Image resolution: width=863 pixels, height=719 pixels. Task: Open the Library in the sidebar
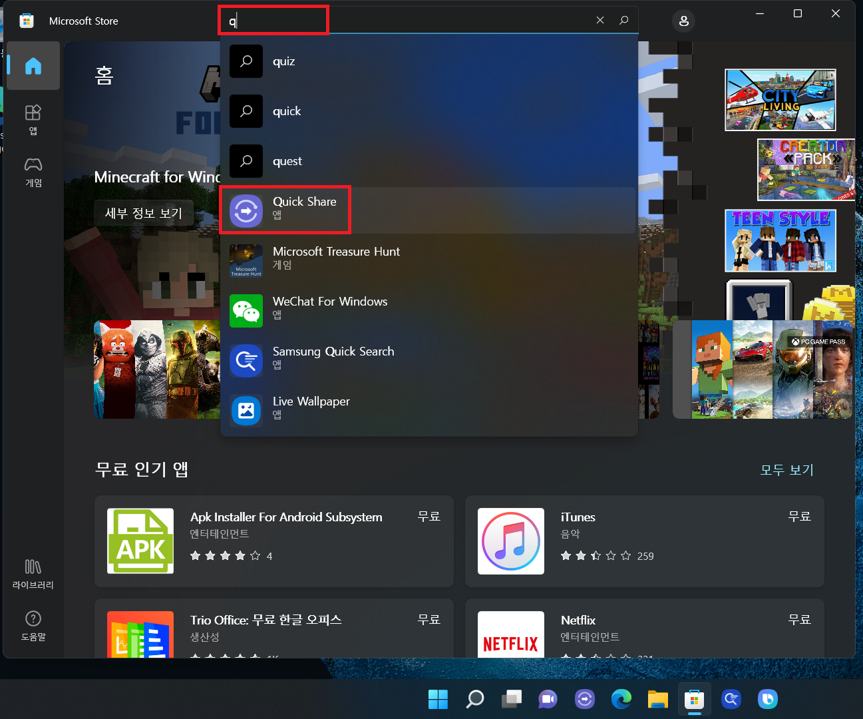tap(33, 574)
